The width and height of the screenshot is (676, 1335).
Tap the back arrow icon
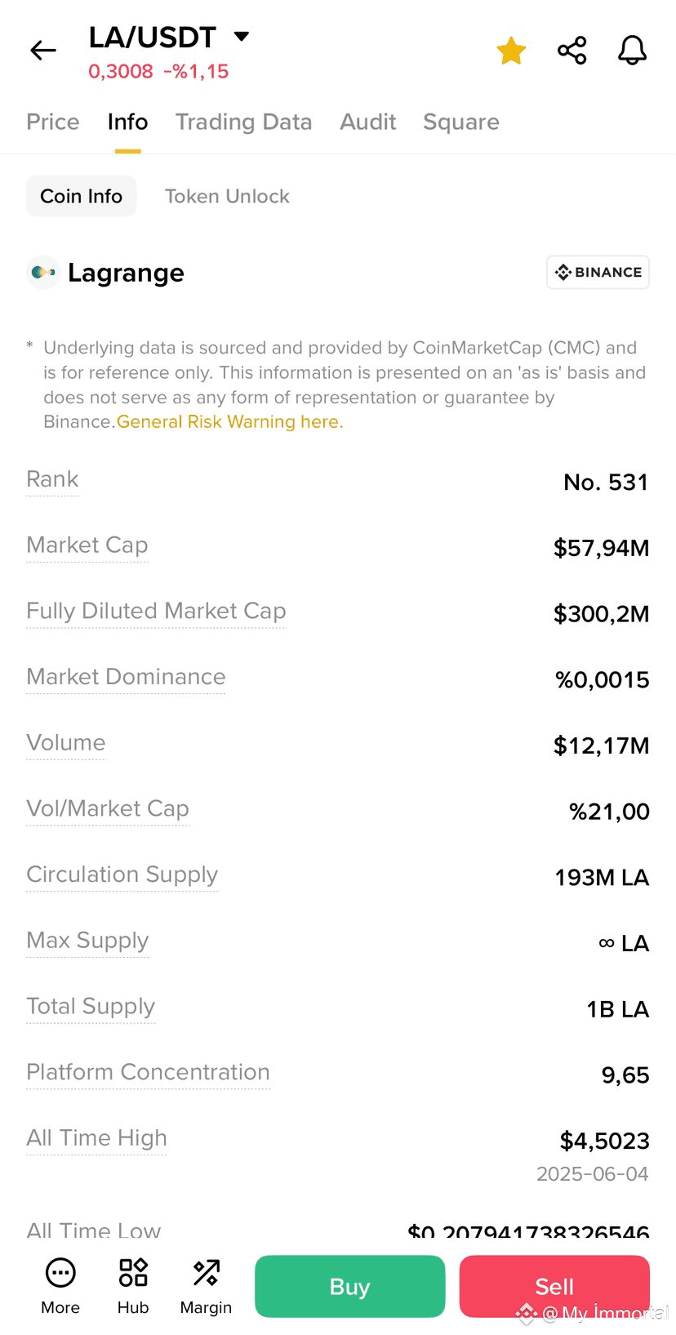(x=43, y=51)
